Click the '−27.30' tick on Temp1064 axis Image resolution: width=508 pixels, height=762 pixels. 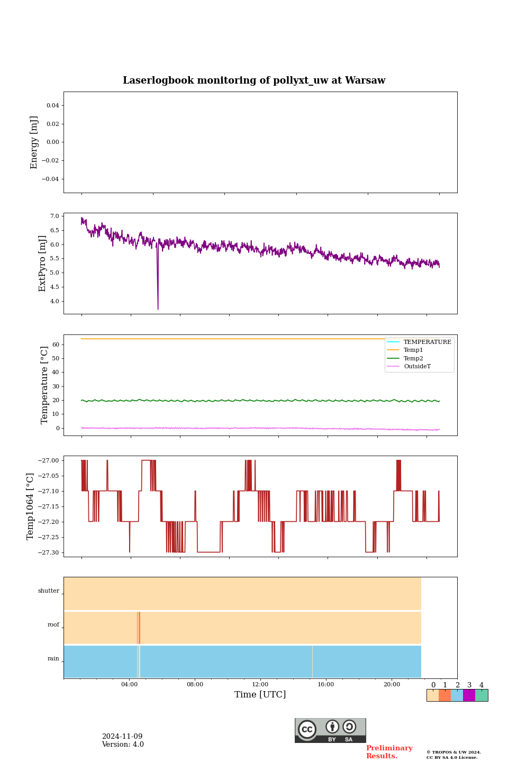pyautogui.click(x=48, y=552)
